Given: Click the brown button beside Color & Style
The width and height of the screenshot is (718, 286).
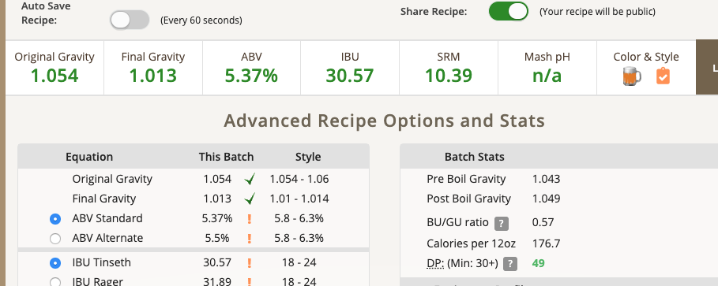Looking at the screenshot, I should 707,67.
